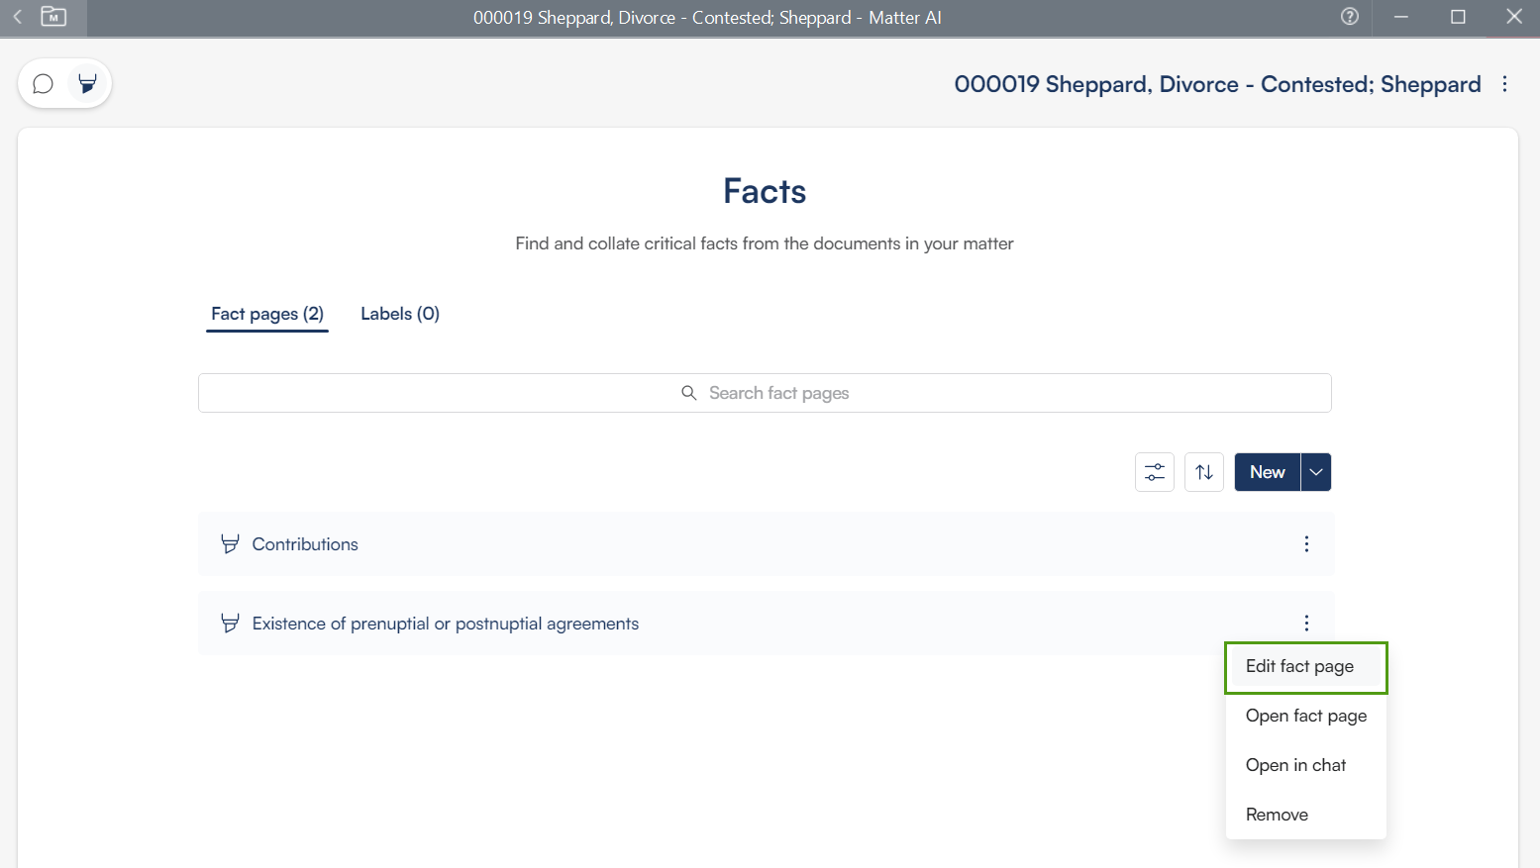Choose Edit fact page from menu

[x=1299, y=666]
